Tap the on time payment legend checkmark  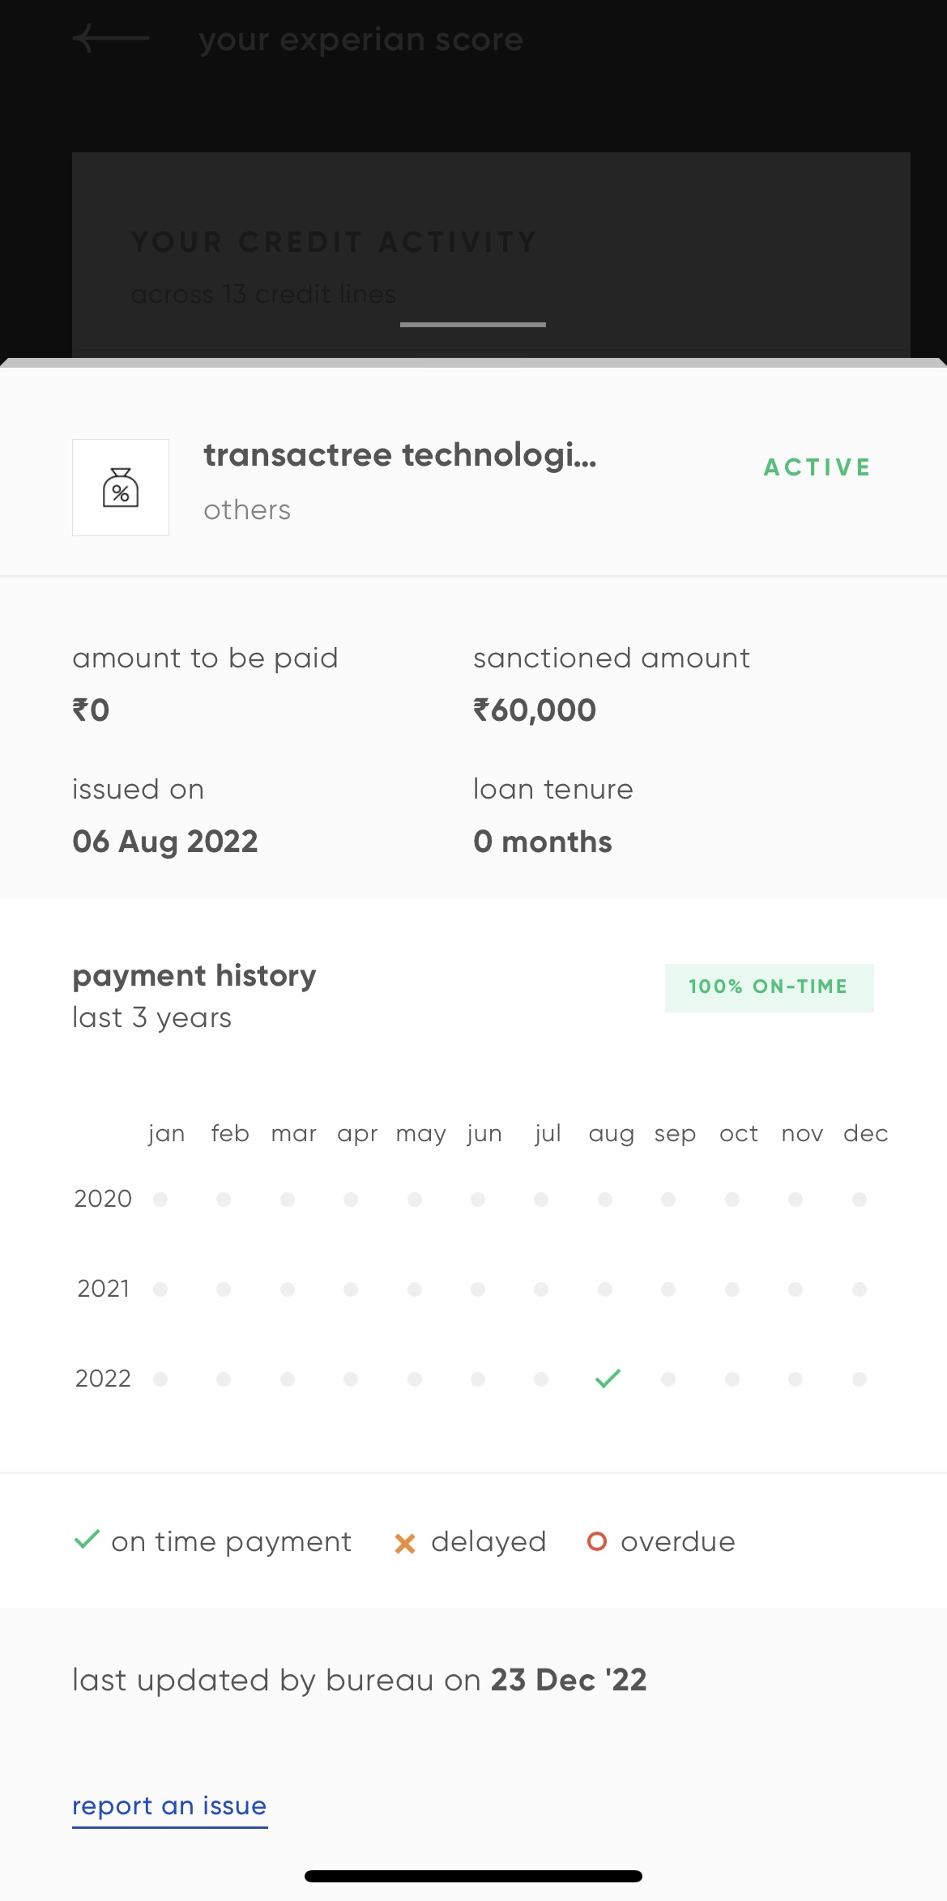(87, 1539)
